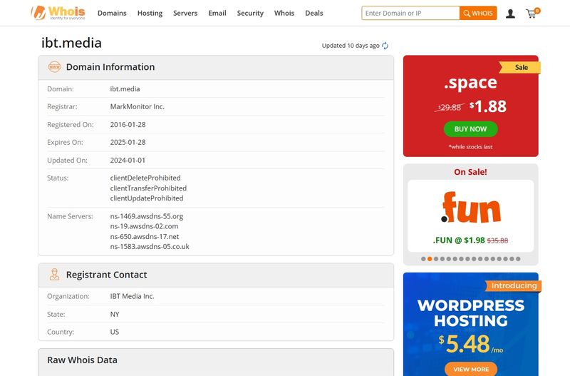Select name server ns-1583.awsdns-05.co.uk
The image size is (570, 376).
(150, 247)
